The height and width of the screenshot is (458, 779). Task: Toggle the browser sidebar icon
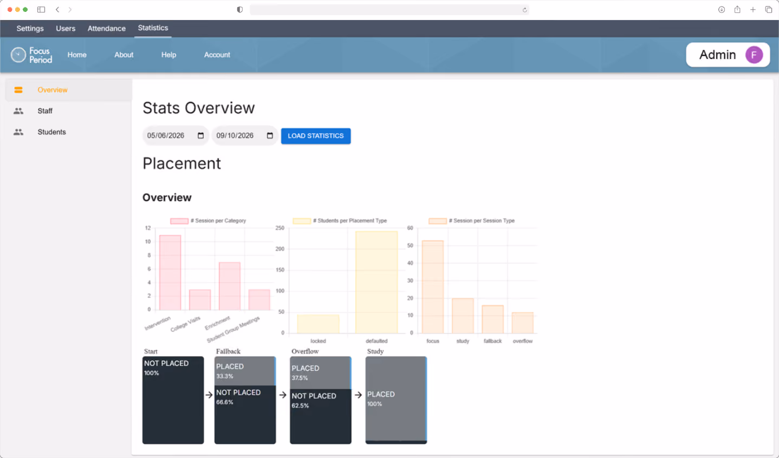(41, 10)
